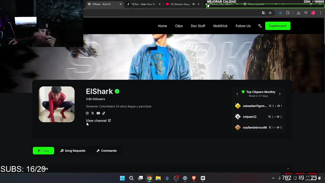Switch to Commands tab
Image resolution: width=325 pixels, height=183 pixels.
click(x=107, y=151)
